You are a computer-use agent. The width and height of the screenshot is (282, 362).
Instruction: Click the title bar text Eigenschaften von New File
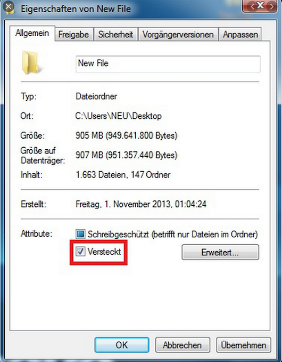click(x=76, y=9)
